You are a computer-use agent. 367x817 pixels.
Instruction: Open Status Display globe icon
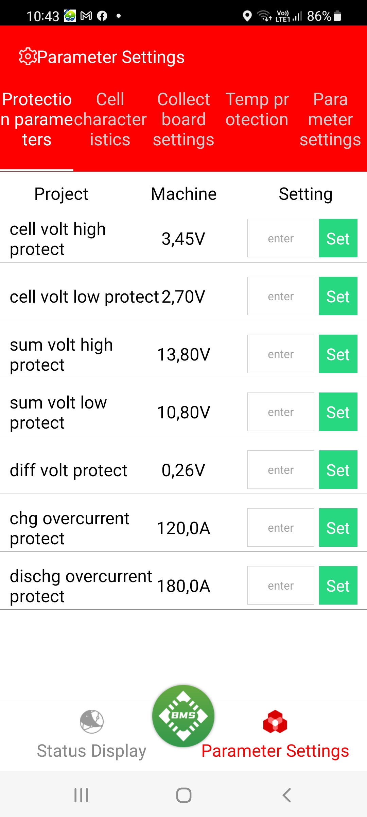(91, 721)
